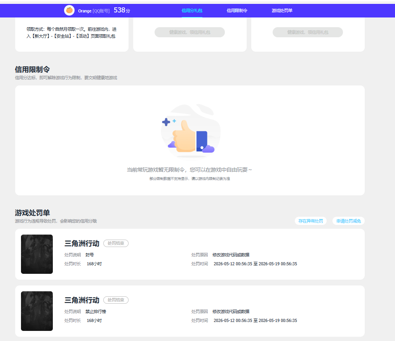Switch to the 信用限制令 tab
The width and height of the screenshot is (395, 341).
coord(237,10)
